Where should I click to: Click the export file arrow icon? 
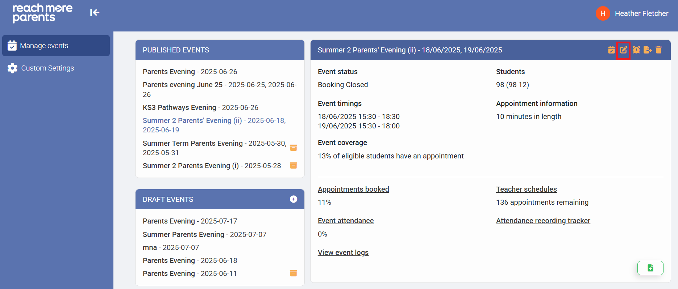(x=648, y=50)
